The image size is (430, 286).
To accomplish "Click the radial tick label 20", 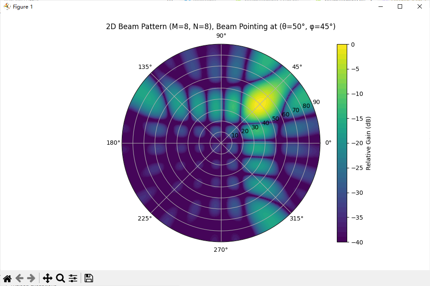I will (x=245, y=131).
